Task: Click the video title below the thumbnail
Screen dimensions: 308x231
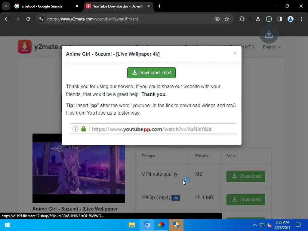Action: [x=75, y=209]
